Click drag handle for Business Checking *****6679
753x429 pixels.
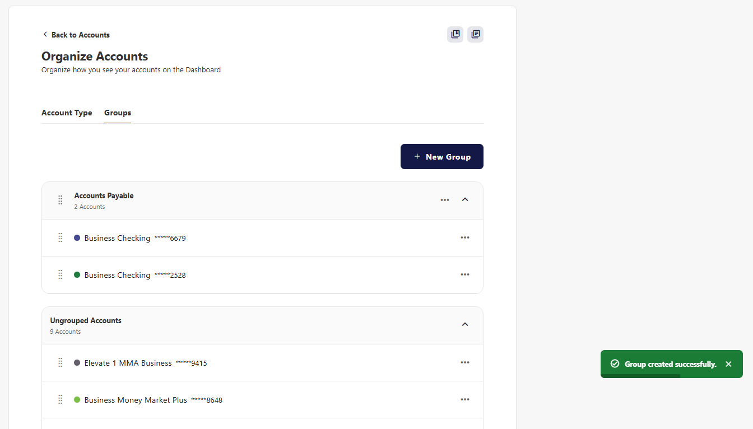[x=60, y=237]
